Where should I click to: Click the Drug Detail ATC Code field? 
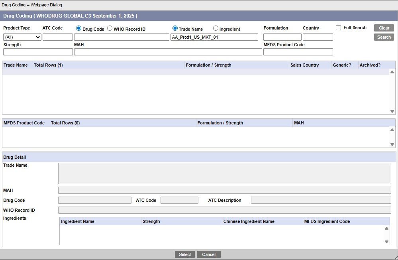tap(179, 200)
